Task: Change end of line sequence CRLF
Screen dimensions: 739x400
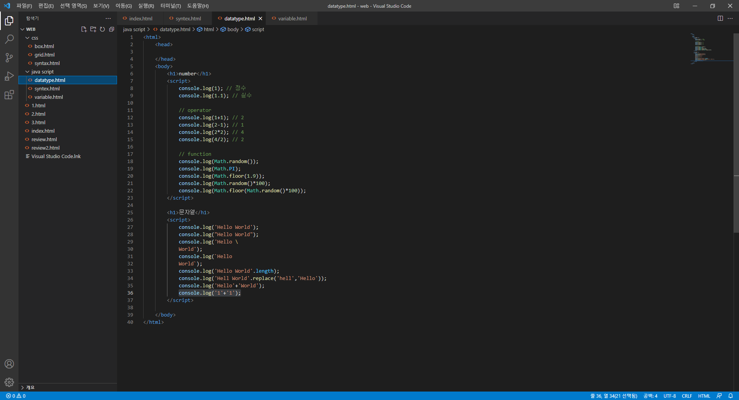Action: pyautogui.click(x=687, y=396)
